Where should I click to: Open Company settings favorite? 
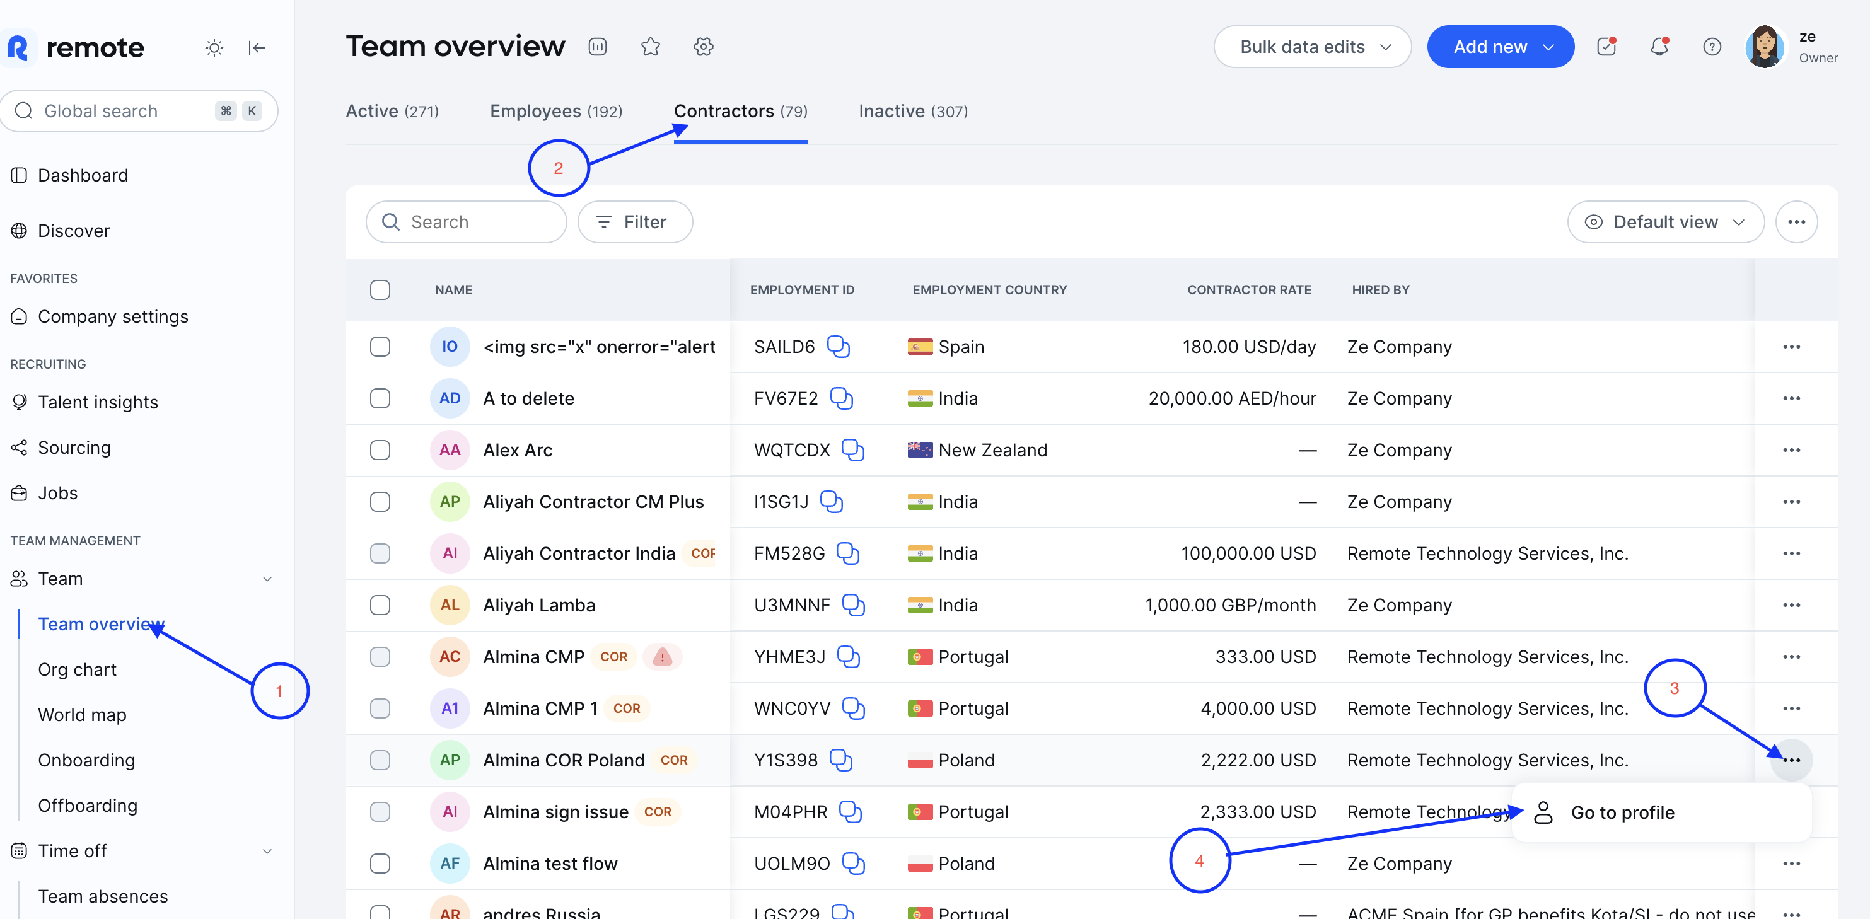(112, 317)
